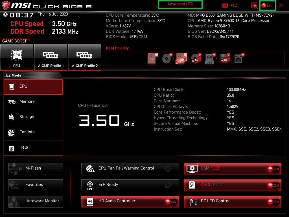Click the HD Audio speaker icon
The height and width of the screenshot is (217, 289).
point(90,202)
